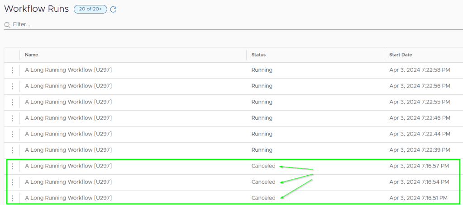The width and height of the screenshot is (463, 205).
Task: Open actions menu for canceled run at 7:16:57 PM
Action: [12, 166]
